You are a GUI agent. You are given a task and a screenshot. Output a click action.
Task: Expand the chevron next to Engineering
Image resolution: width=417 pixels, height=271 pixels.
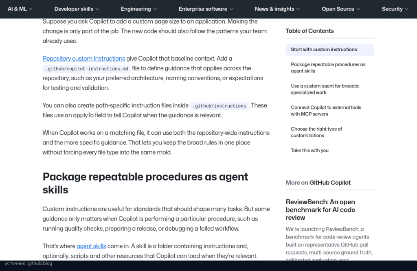(x=155, y=9)
